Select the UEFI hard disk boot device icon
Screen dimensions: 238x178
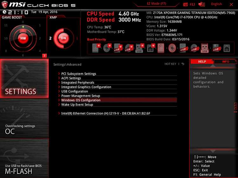click(96, 48)
